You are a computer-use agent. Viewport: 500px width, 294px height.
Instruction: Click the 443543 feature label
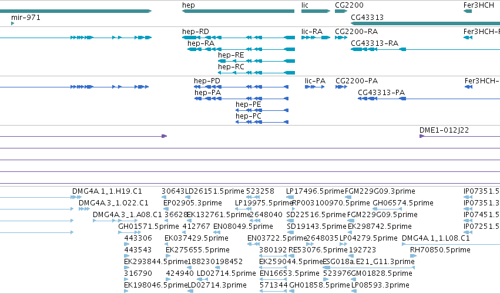138,251
